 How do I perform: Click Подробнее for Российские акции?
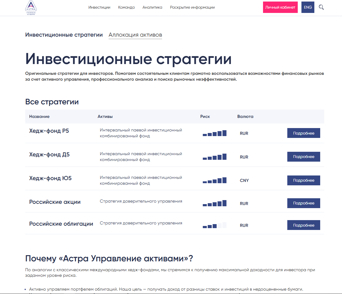point(304,203)
